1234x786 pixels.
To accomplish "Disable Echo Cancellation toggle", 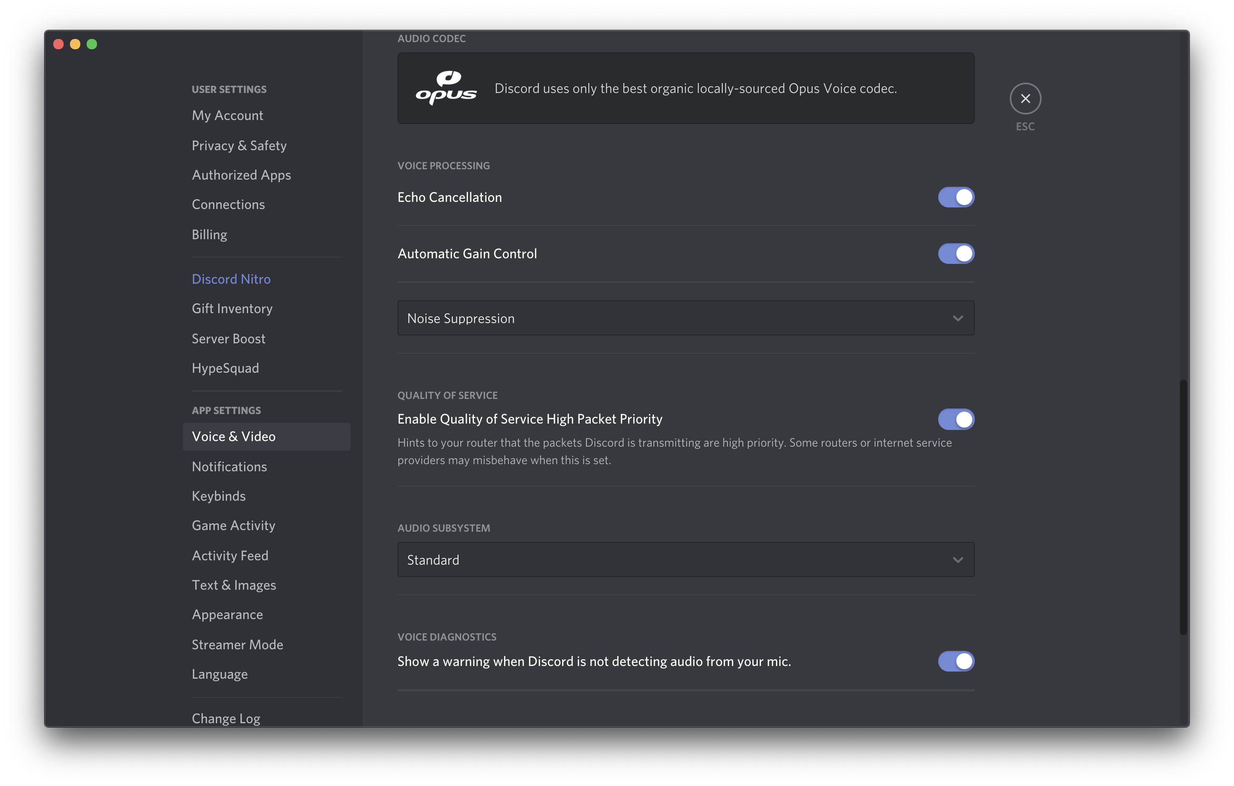I will [956, 197].
